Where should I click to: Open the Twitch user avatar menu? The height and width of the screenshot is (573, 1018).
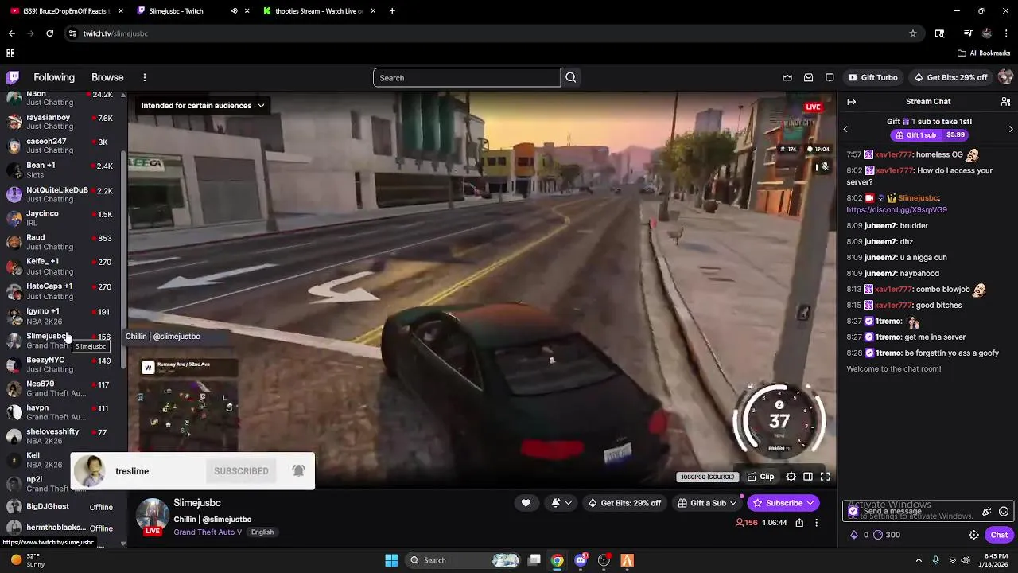(1005, 77)
